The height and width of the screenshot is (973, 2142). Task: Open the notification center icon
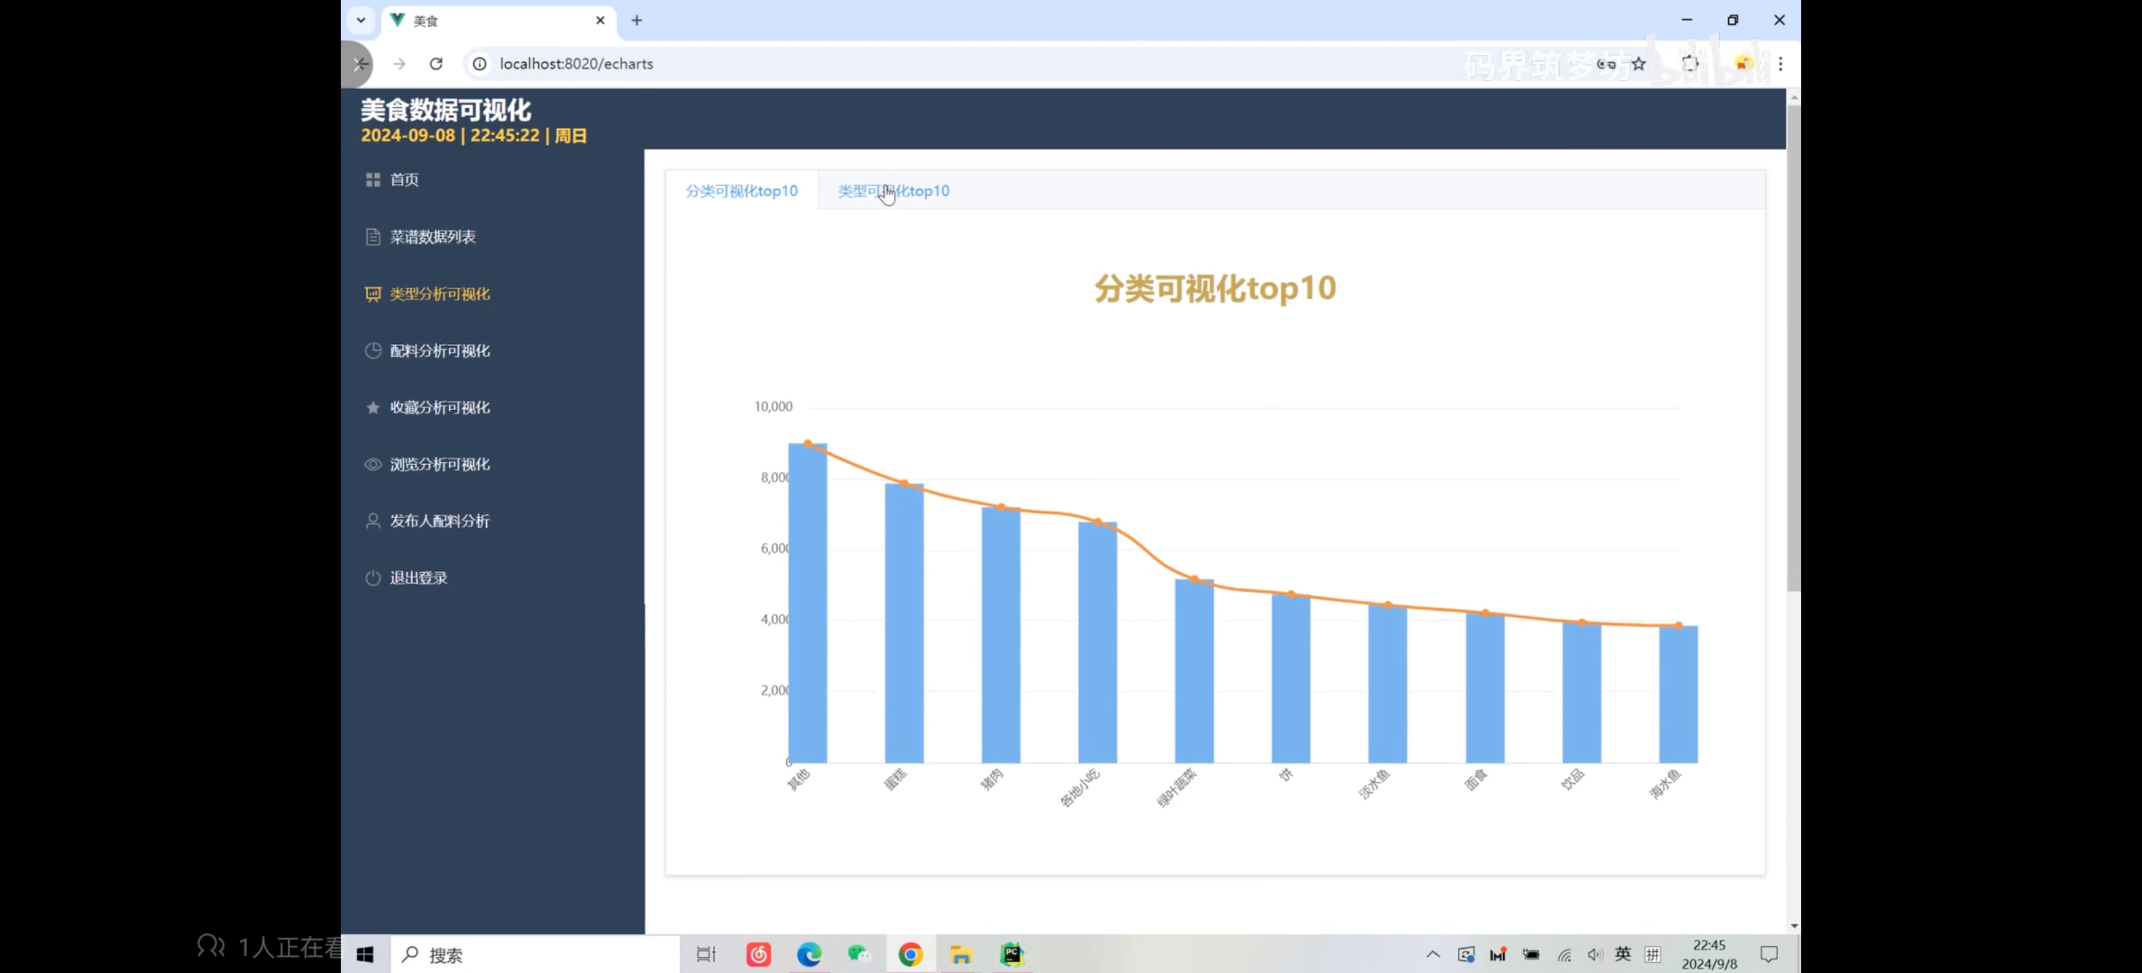point(1769,955)
